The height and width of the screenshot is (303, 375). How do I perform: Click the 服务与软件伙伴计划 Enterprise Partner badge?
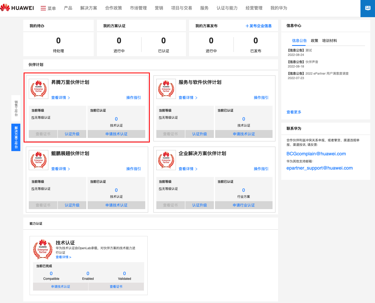(x=166, y=89)
